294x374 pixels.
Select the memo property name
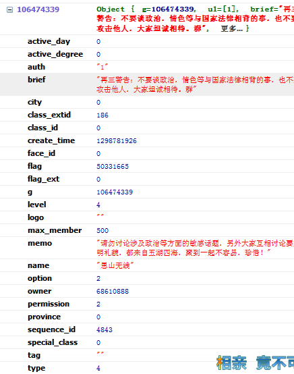[40, 243]
